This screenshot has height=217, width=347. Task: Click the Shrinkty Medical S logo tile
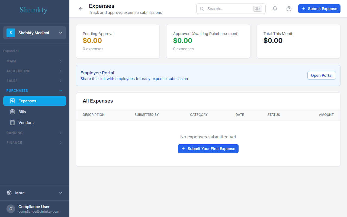click(x=11, y=33)
